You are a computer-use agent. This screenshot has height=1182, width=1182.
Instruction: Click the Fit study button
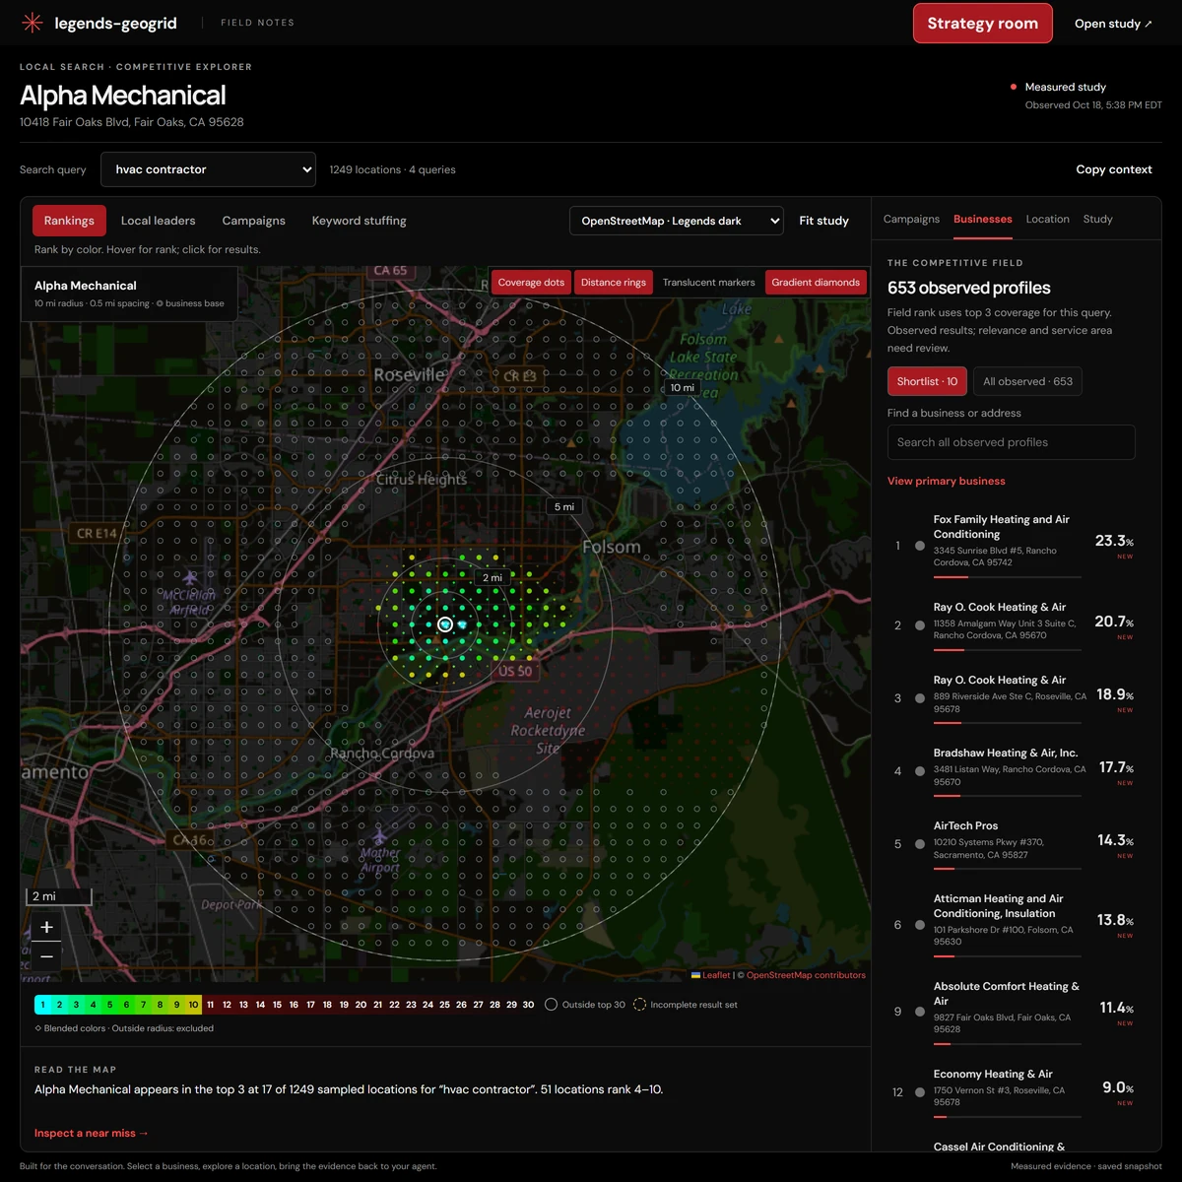coord(823,221)
